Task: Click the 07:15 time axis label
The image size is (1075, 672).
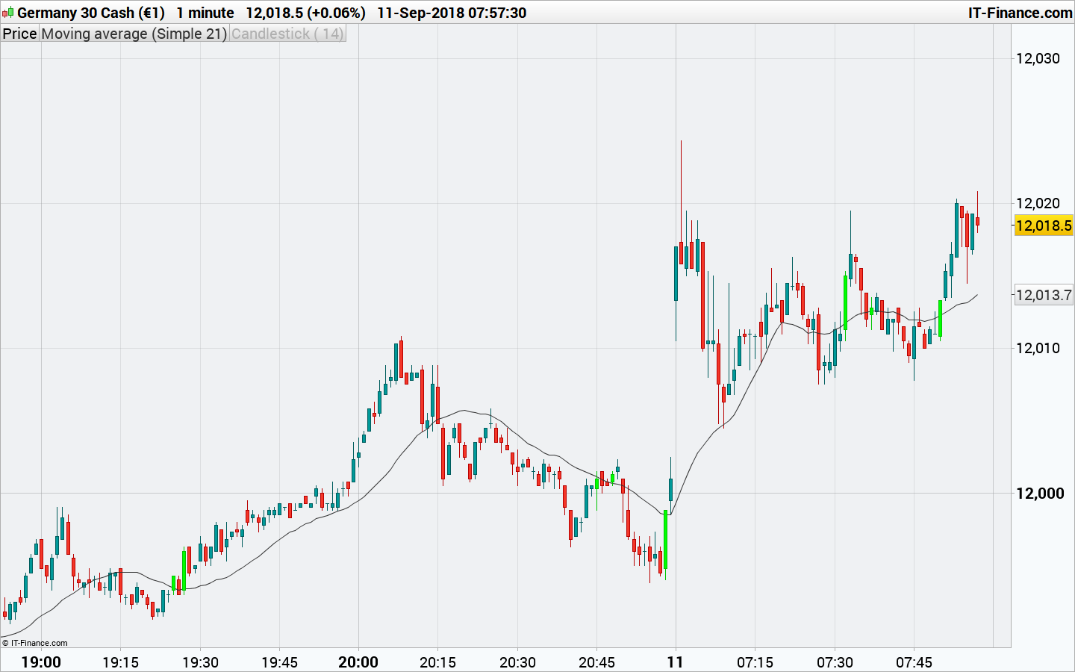Action: [755, 662]
